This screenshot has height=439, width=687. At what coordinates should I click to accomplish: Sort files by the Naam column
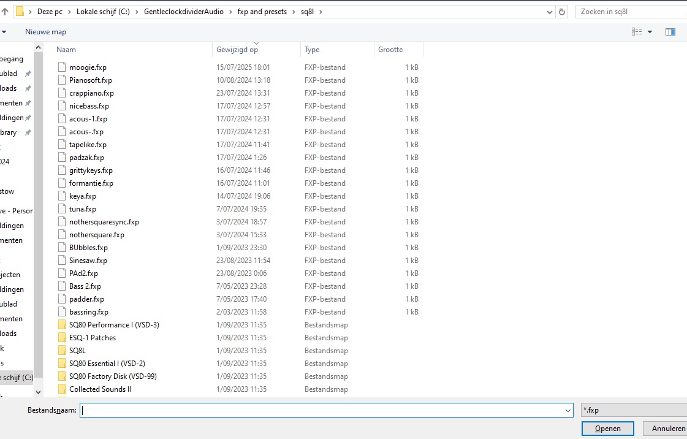tap(66, 50)
